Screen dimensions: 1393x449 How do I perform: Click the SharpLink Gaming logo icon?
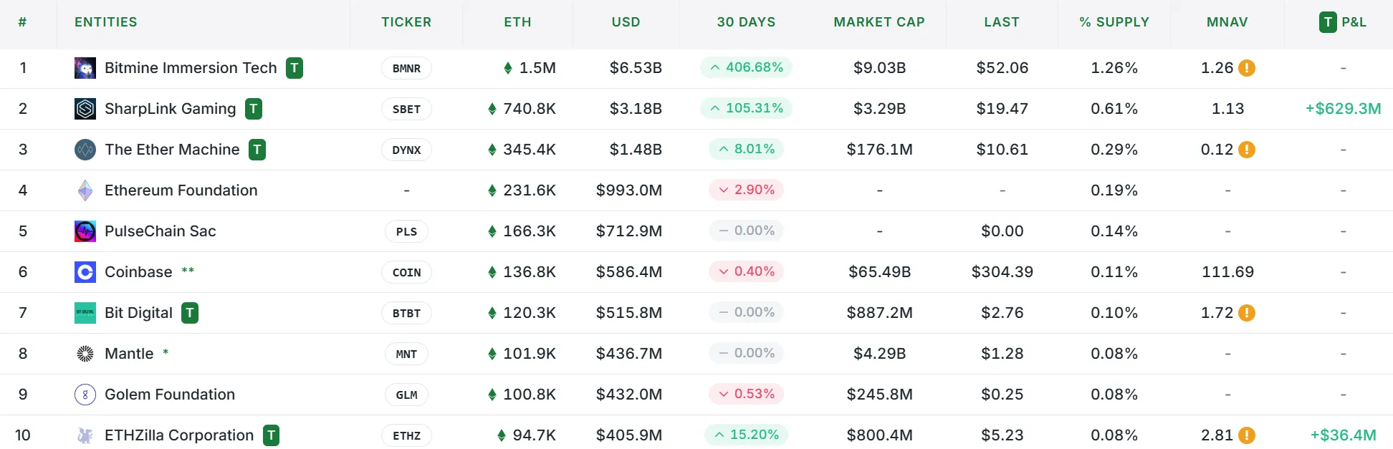click(85, 109)
